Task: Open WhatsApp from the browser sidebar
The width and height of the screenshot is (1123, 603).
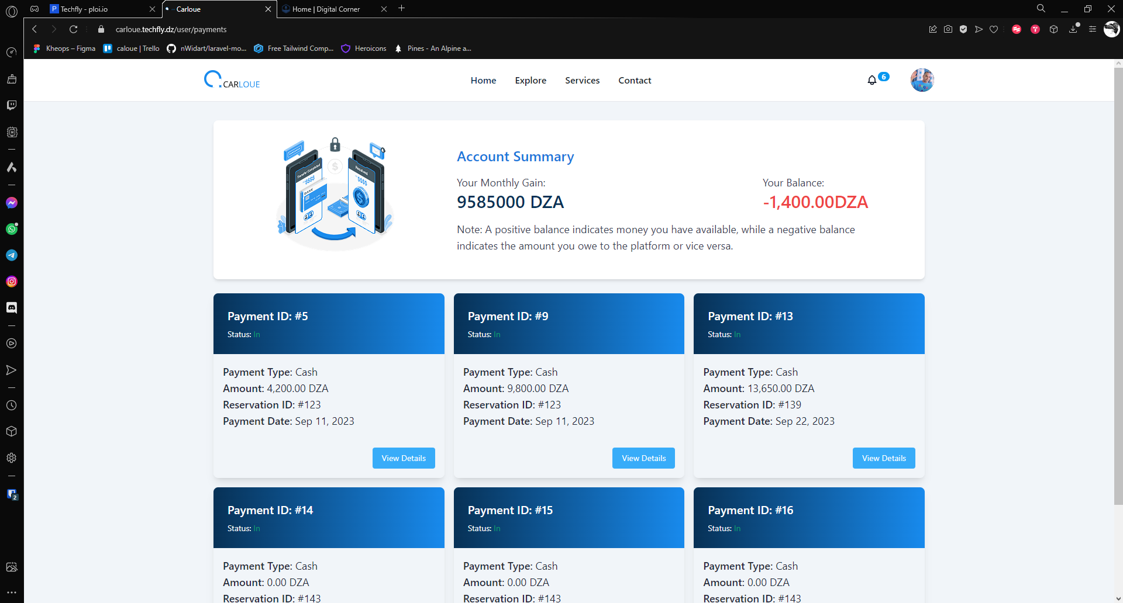Action: tap(12, 229)
